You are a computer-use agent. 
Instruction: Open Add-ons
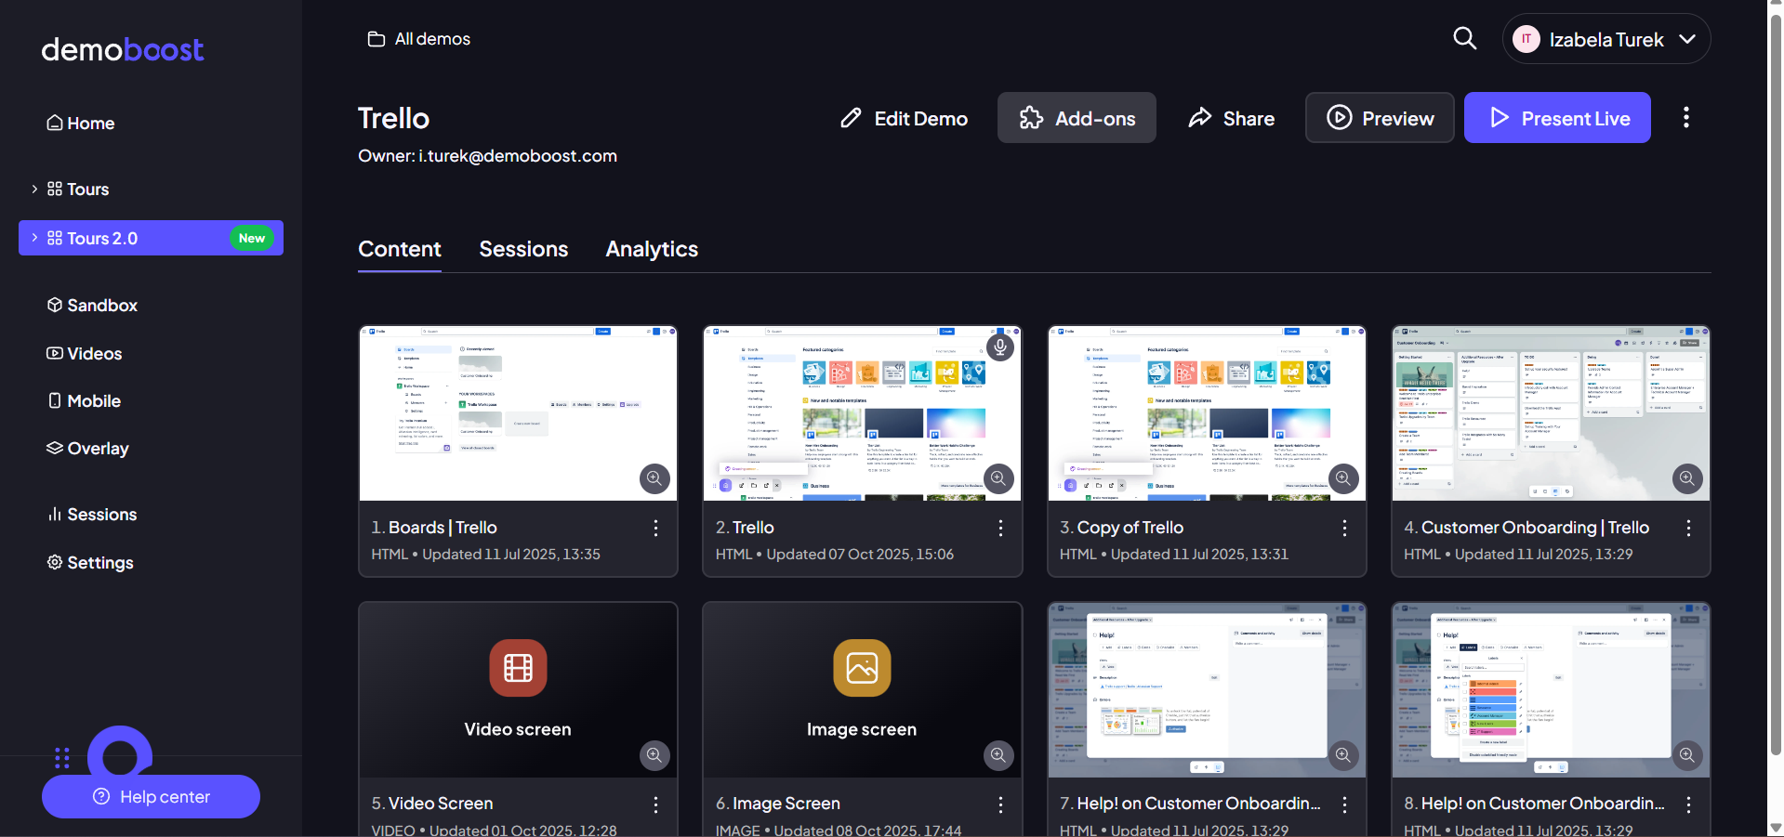pyautogui.click(x=1077, y=118)
